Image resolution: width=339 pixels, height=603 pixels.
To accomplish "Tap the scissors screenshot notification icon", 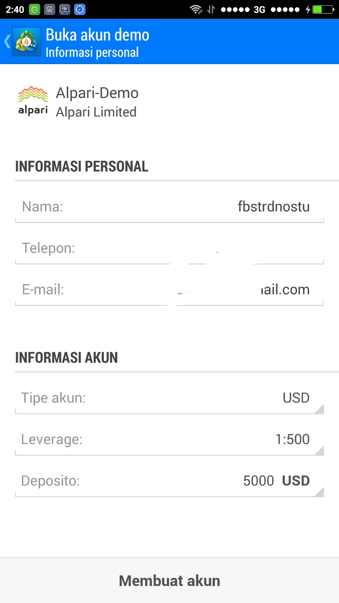I will 50,9.
